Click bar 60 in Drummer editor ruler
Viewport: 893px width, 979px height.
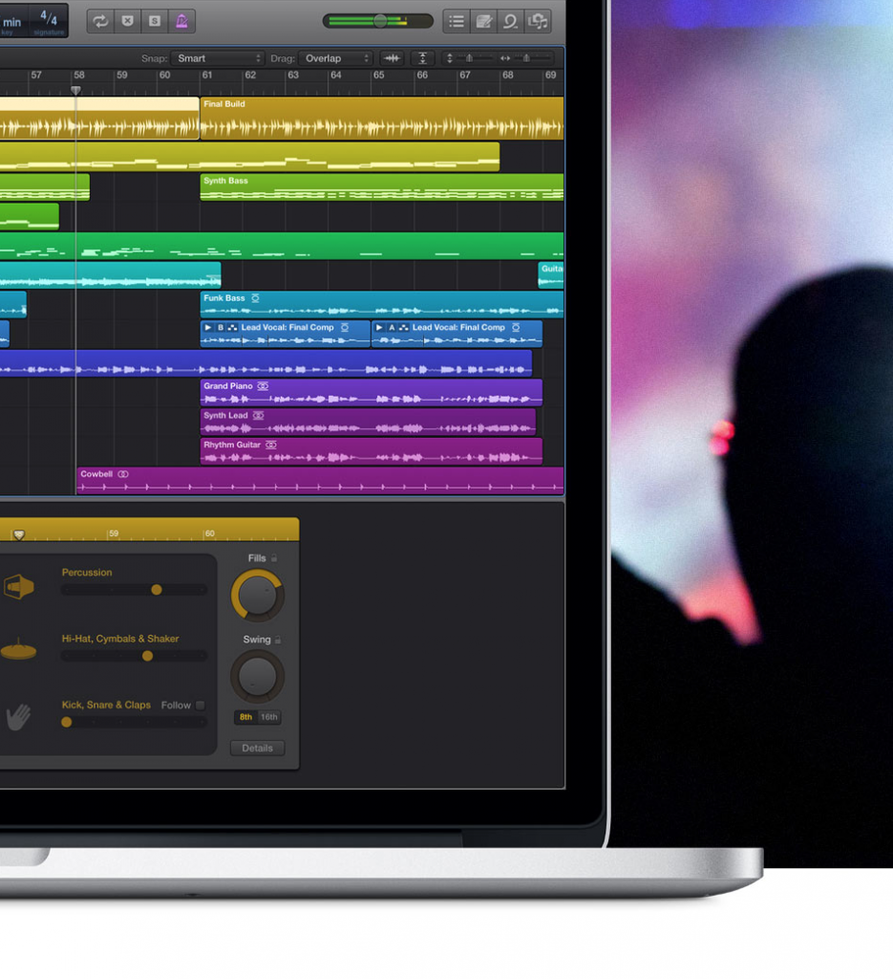point(209,533)
